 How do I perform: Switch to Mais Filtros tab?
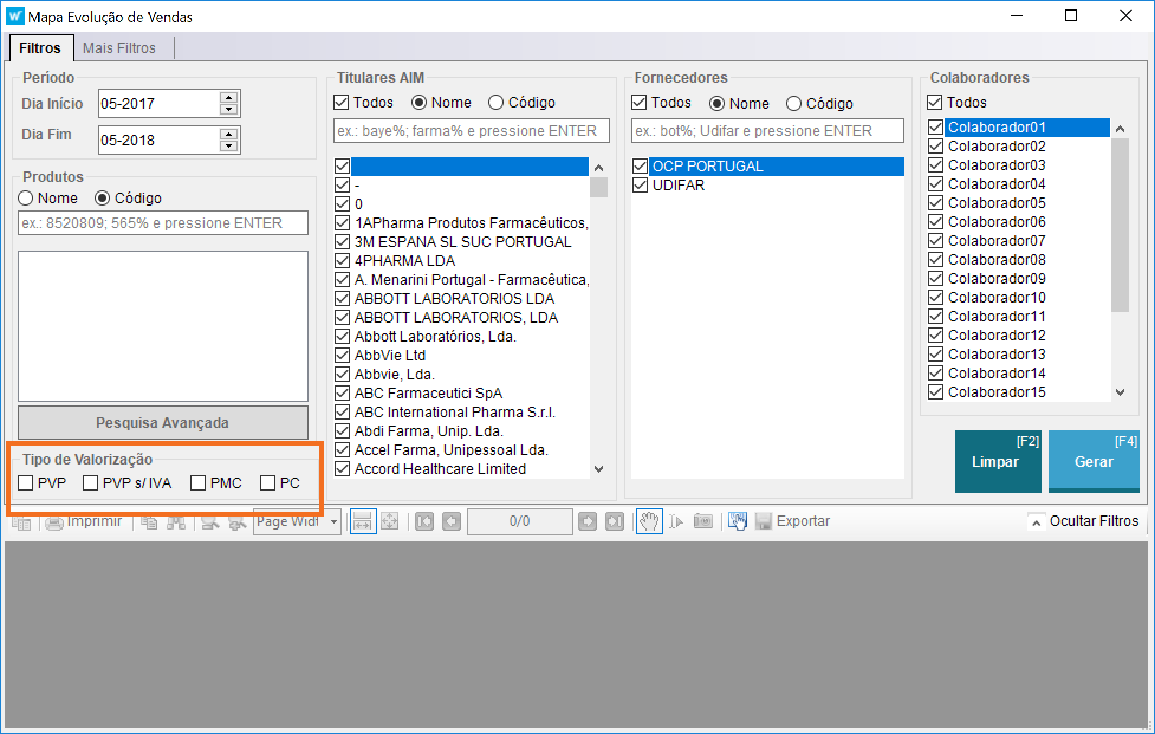click(119, 48)
